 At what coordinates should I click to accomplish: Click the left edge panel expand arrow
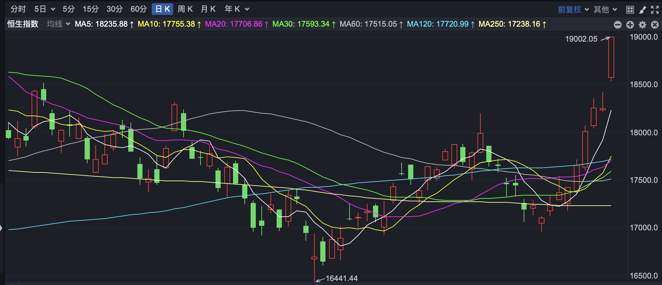(1, 228)
